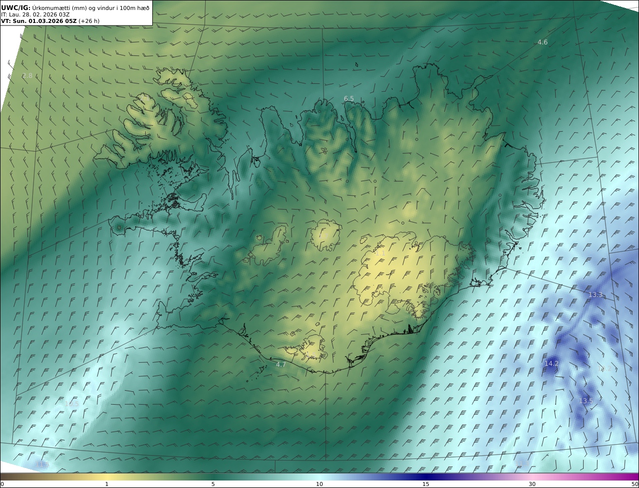This screenshot has width=639, height=488.
Task: Select the 'IT: Lau. 28. 02. 2026 03Z' line
Action: point(35,14)
